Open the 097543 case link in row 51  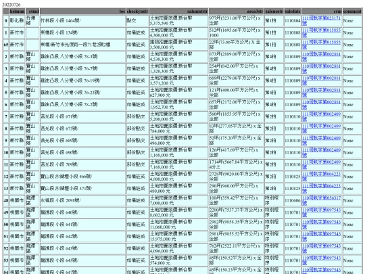pos(321,237)
